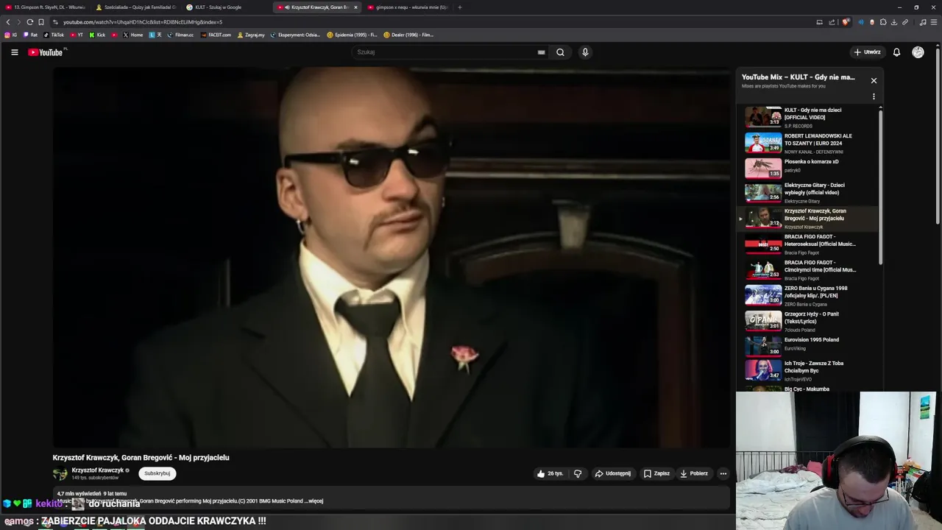Dislike the video
This screenshot has width=942, height=530.
click(x=578, y=473)
